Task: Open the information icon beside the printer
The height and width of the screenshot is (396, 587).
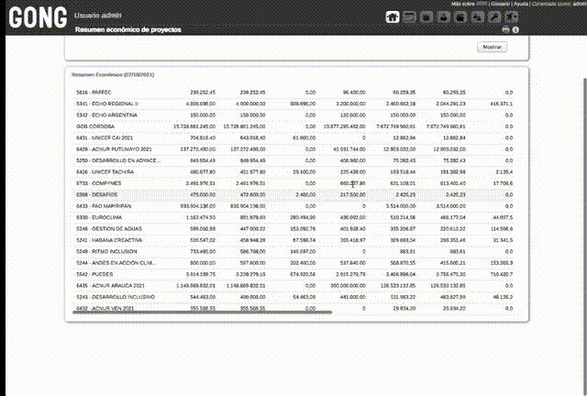Action: (516, 30)
